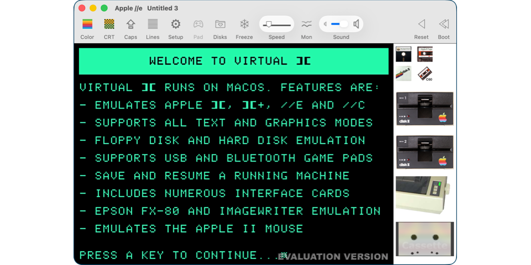Screen dimensions: 531x265
Task: Click the 'WELCOME TO VIRTUAL ][' banner
Action: tap(234, 61)
